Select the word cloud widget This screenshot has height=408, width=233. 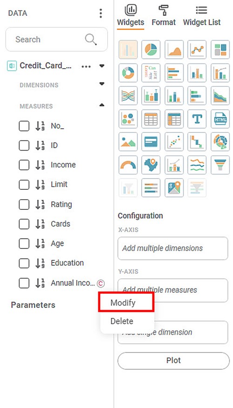click(x=151, y=73)
